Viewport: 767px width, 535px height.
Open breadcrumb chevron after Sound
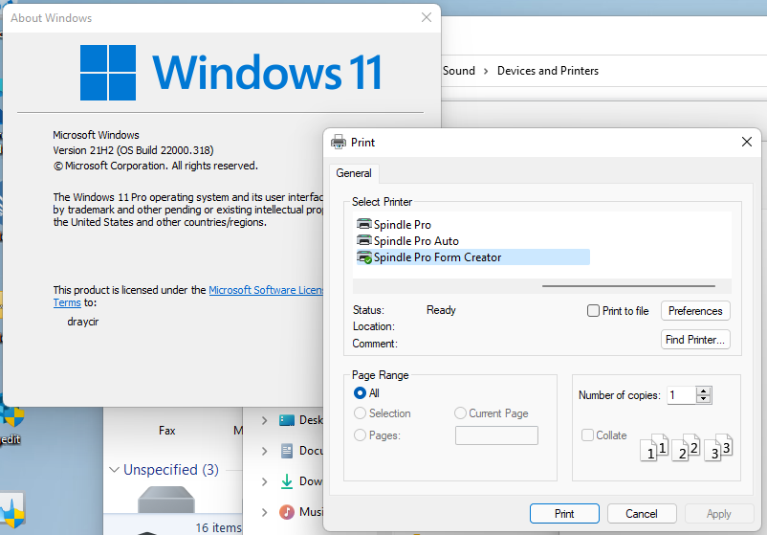pos(486,71)
